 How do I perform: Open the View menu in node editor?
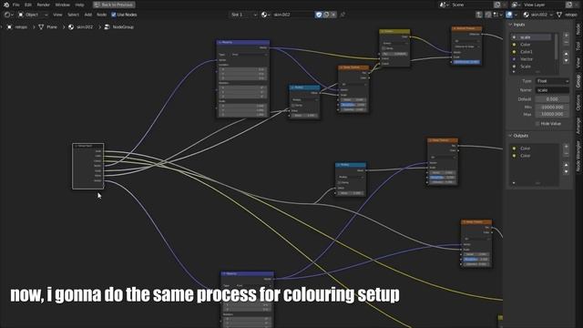pos(57,15)
